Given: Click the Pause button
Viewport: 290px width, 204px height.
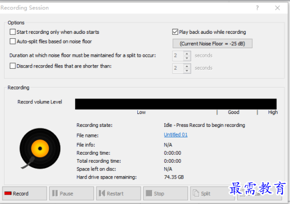Looking at the screenshot, I should (x=72, y=194).
